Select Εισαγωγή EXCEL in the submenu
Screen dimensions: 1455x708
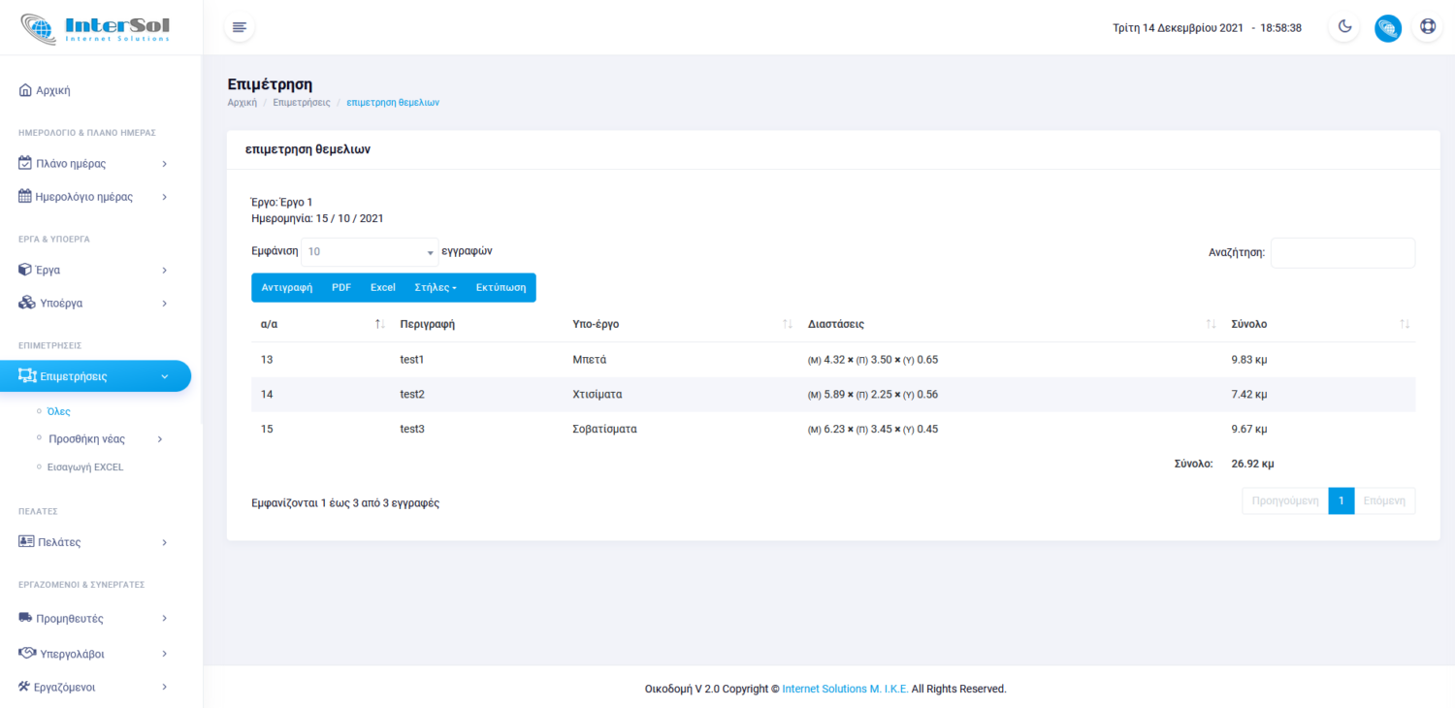pyautogui.click(x=85, y=467)
